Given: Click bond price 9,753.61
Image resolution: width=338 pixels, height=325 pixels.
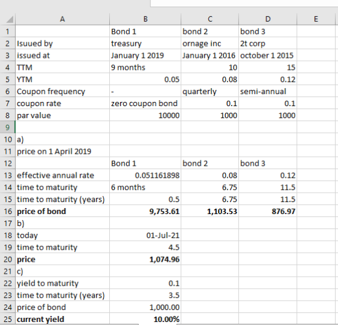Looking at the screenshot, I should 145,211.
